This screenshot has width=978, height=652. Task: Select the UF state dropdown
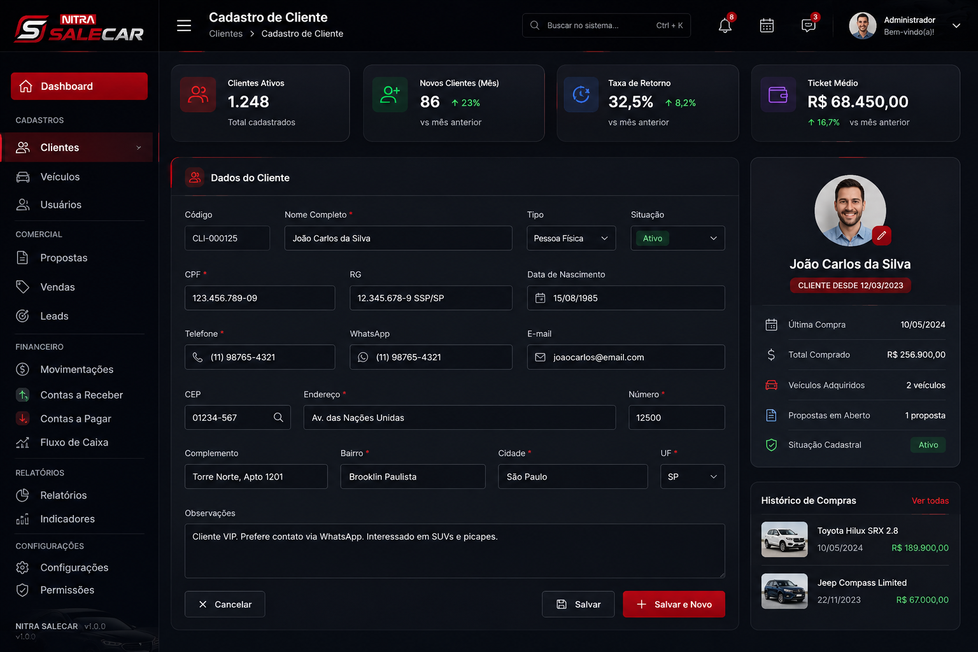click(692, 476)
